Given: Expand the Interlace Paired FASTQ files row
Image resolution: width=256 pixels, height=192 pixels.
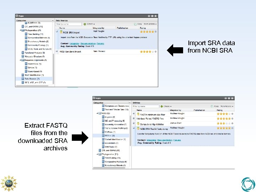Looking at the screenshot, I should tap(134, 118).
